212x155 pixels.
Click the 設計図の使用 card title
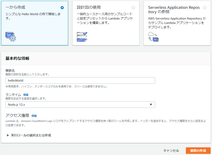(89, 7)
